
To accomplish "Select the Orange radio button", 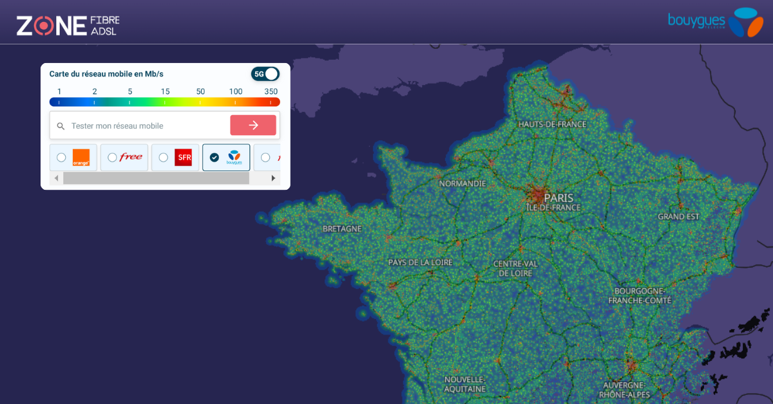I will coord(61,157).
